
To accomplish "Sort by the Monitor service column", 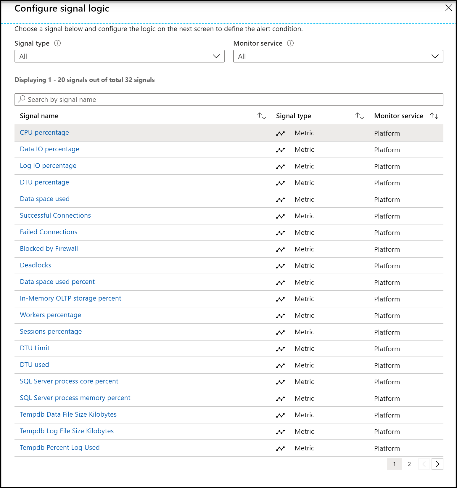I will click(x=434, y=116).
